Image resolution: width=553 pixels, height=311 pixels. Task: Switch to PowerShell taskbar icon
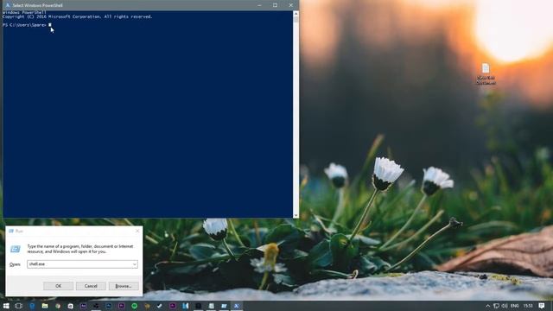click(x=237, y=306)
